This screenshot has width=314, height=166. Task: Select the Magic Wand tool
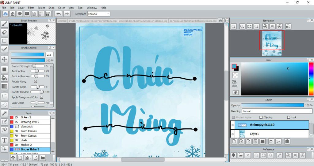(x=4, y=113)
